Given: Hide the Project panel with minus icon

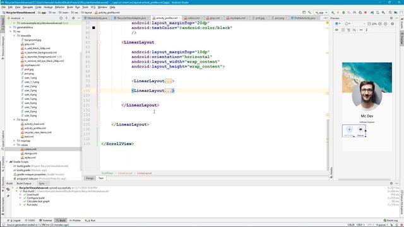Looking at the screenshot, I should coord(79,18).
